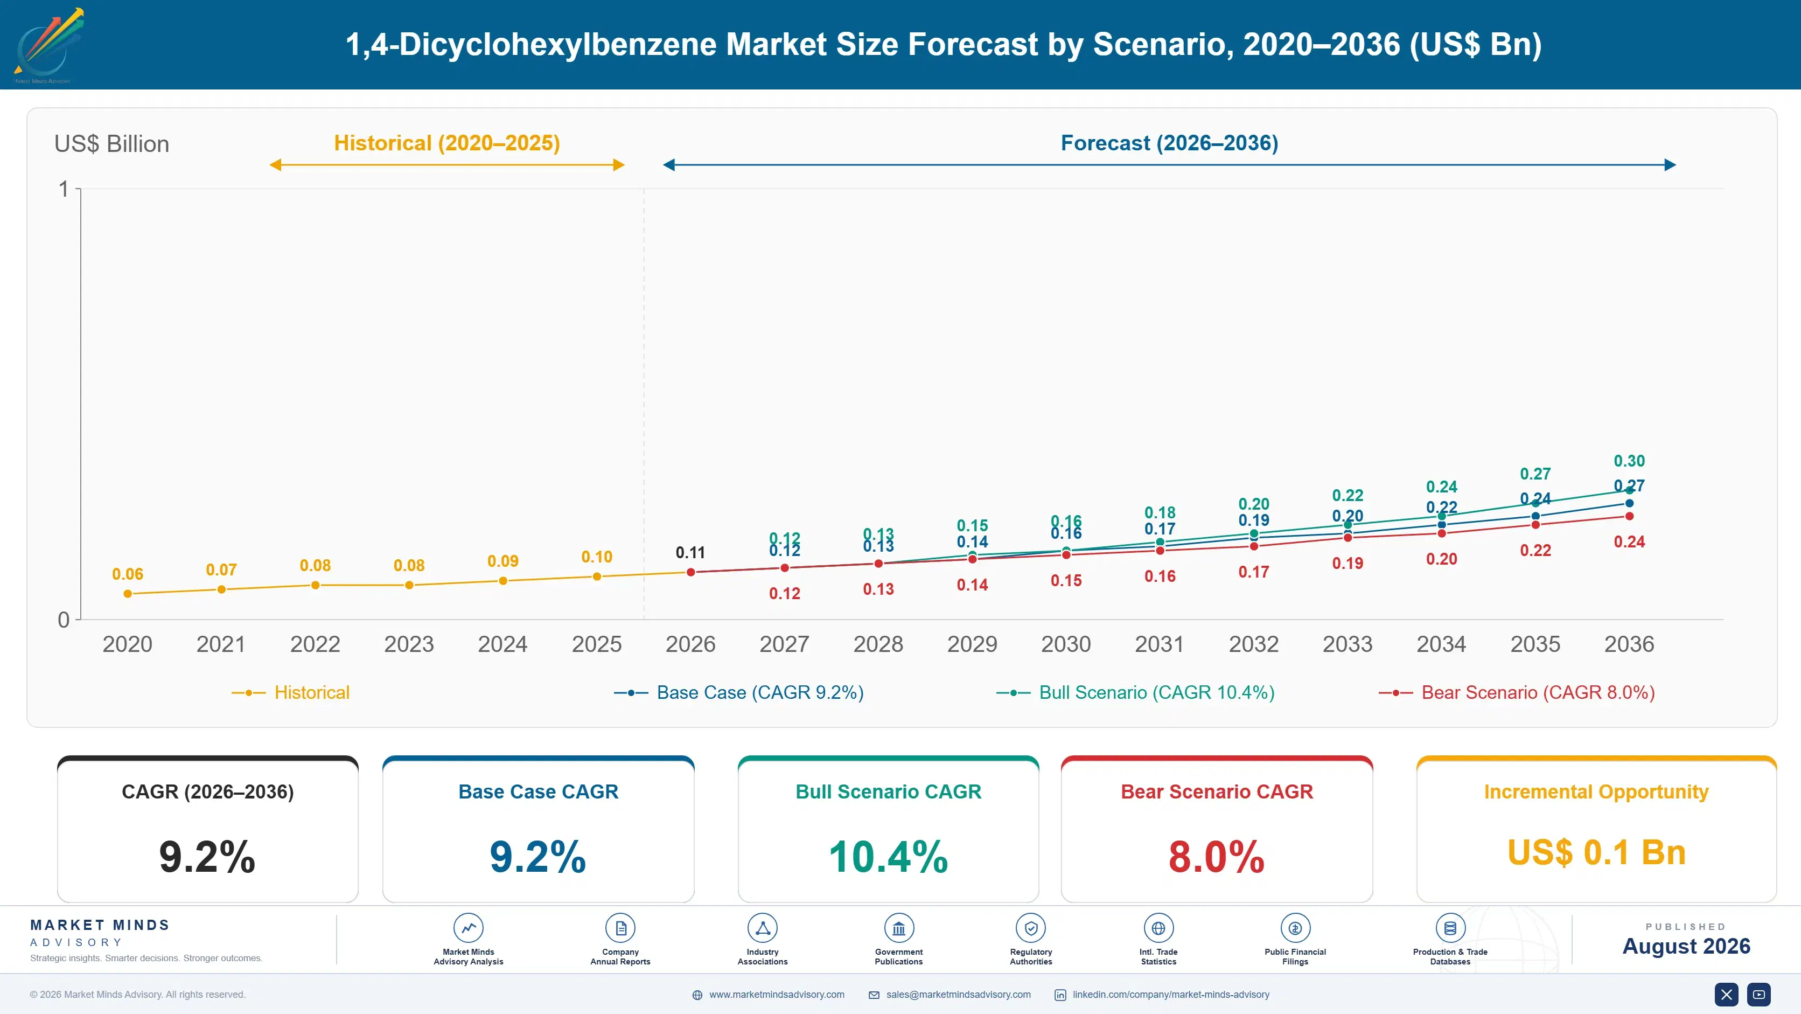This screenshot has height=1014, width=1801.
Task: Select the Base Case CAGR card
Action: [x=539, y=829]
